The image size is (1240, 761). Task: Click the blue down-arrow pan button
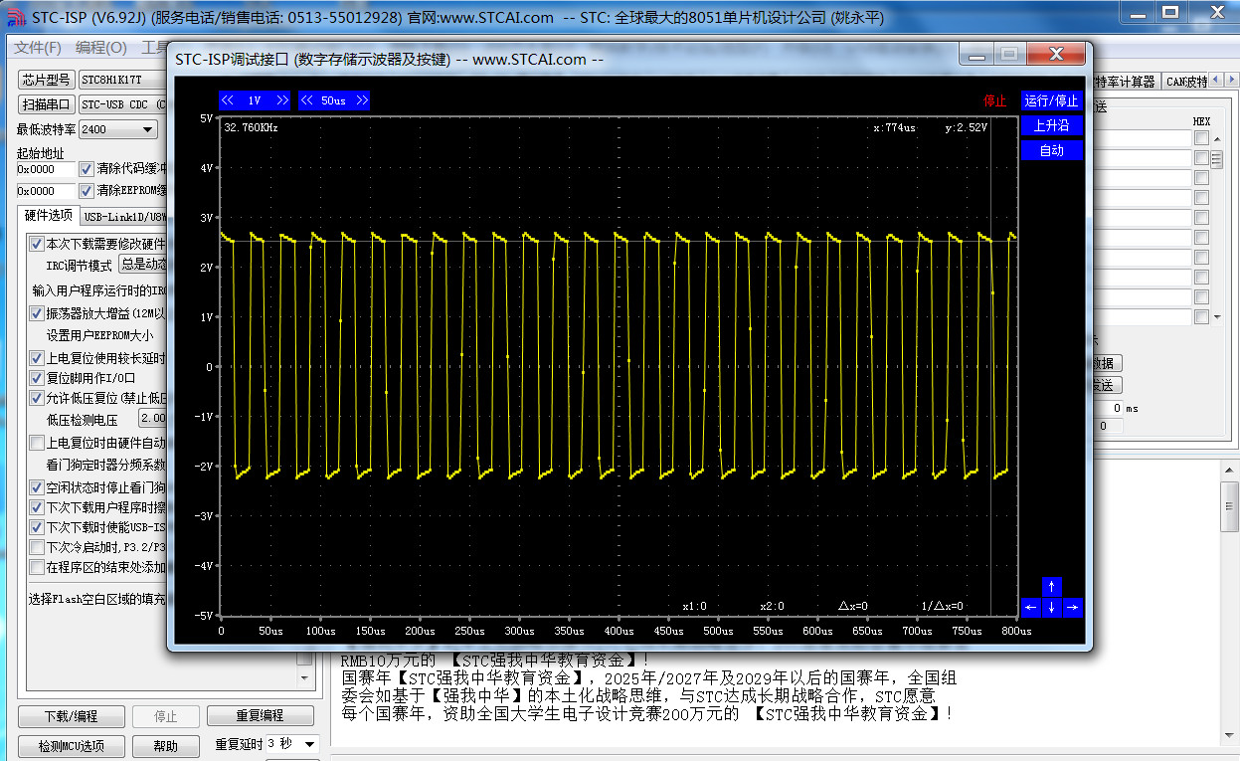pos(1052,607)
